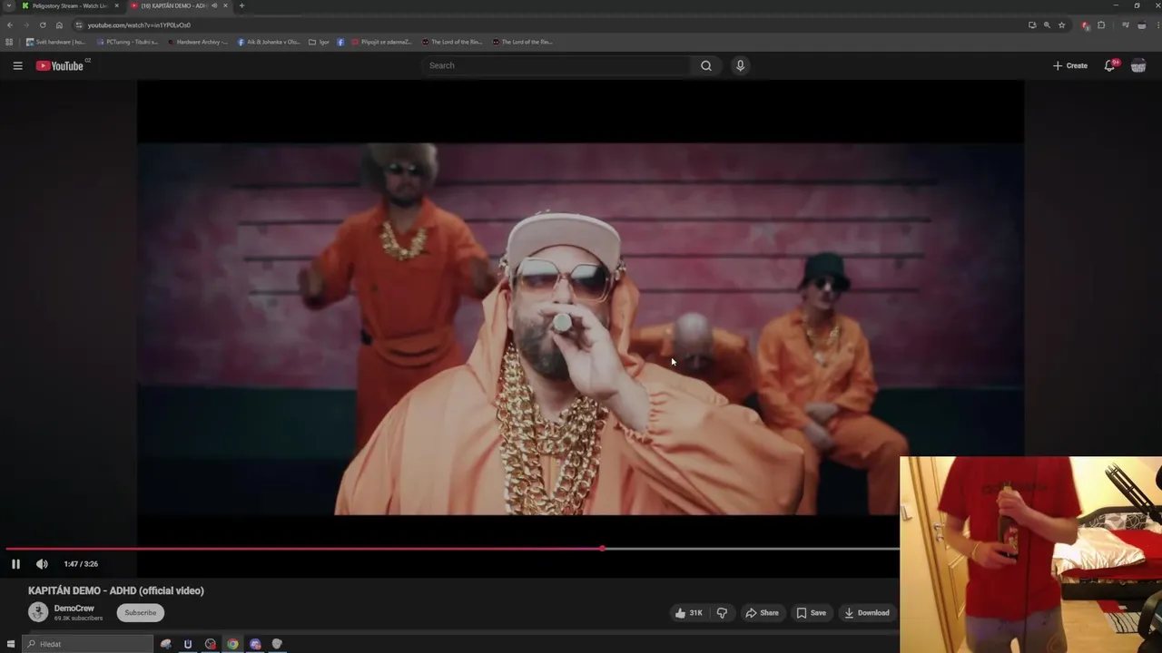
Task: Click the YouTube search magnifier button
Action: tap(705, 65)
